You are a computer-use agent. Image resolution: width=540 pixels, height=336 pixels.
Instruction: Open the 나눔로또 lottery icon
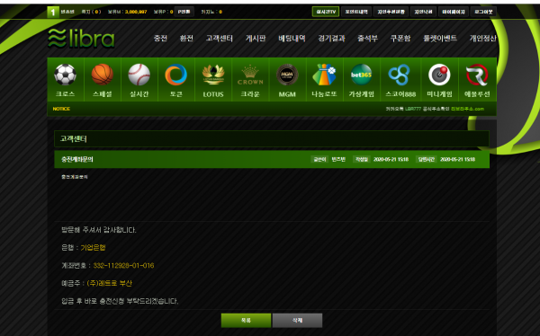click(x=324, y=80)
